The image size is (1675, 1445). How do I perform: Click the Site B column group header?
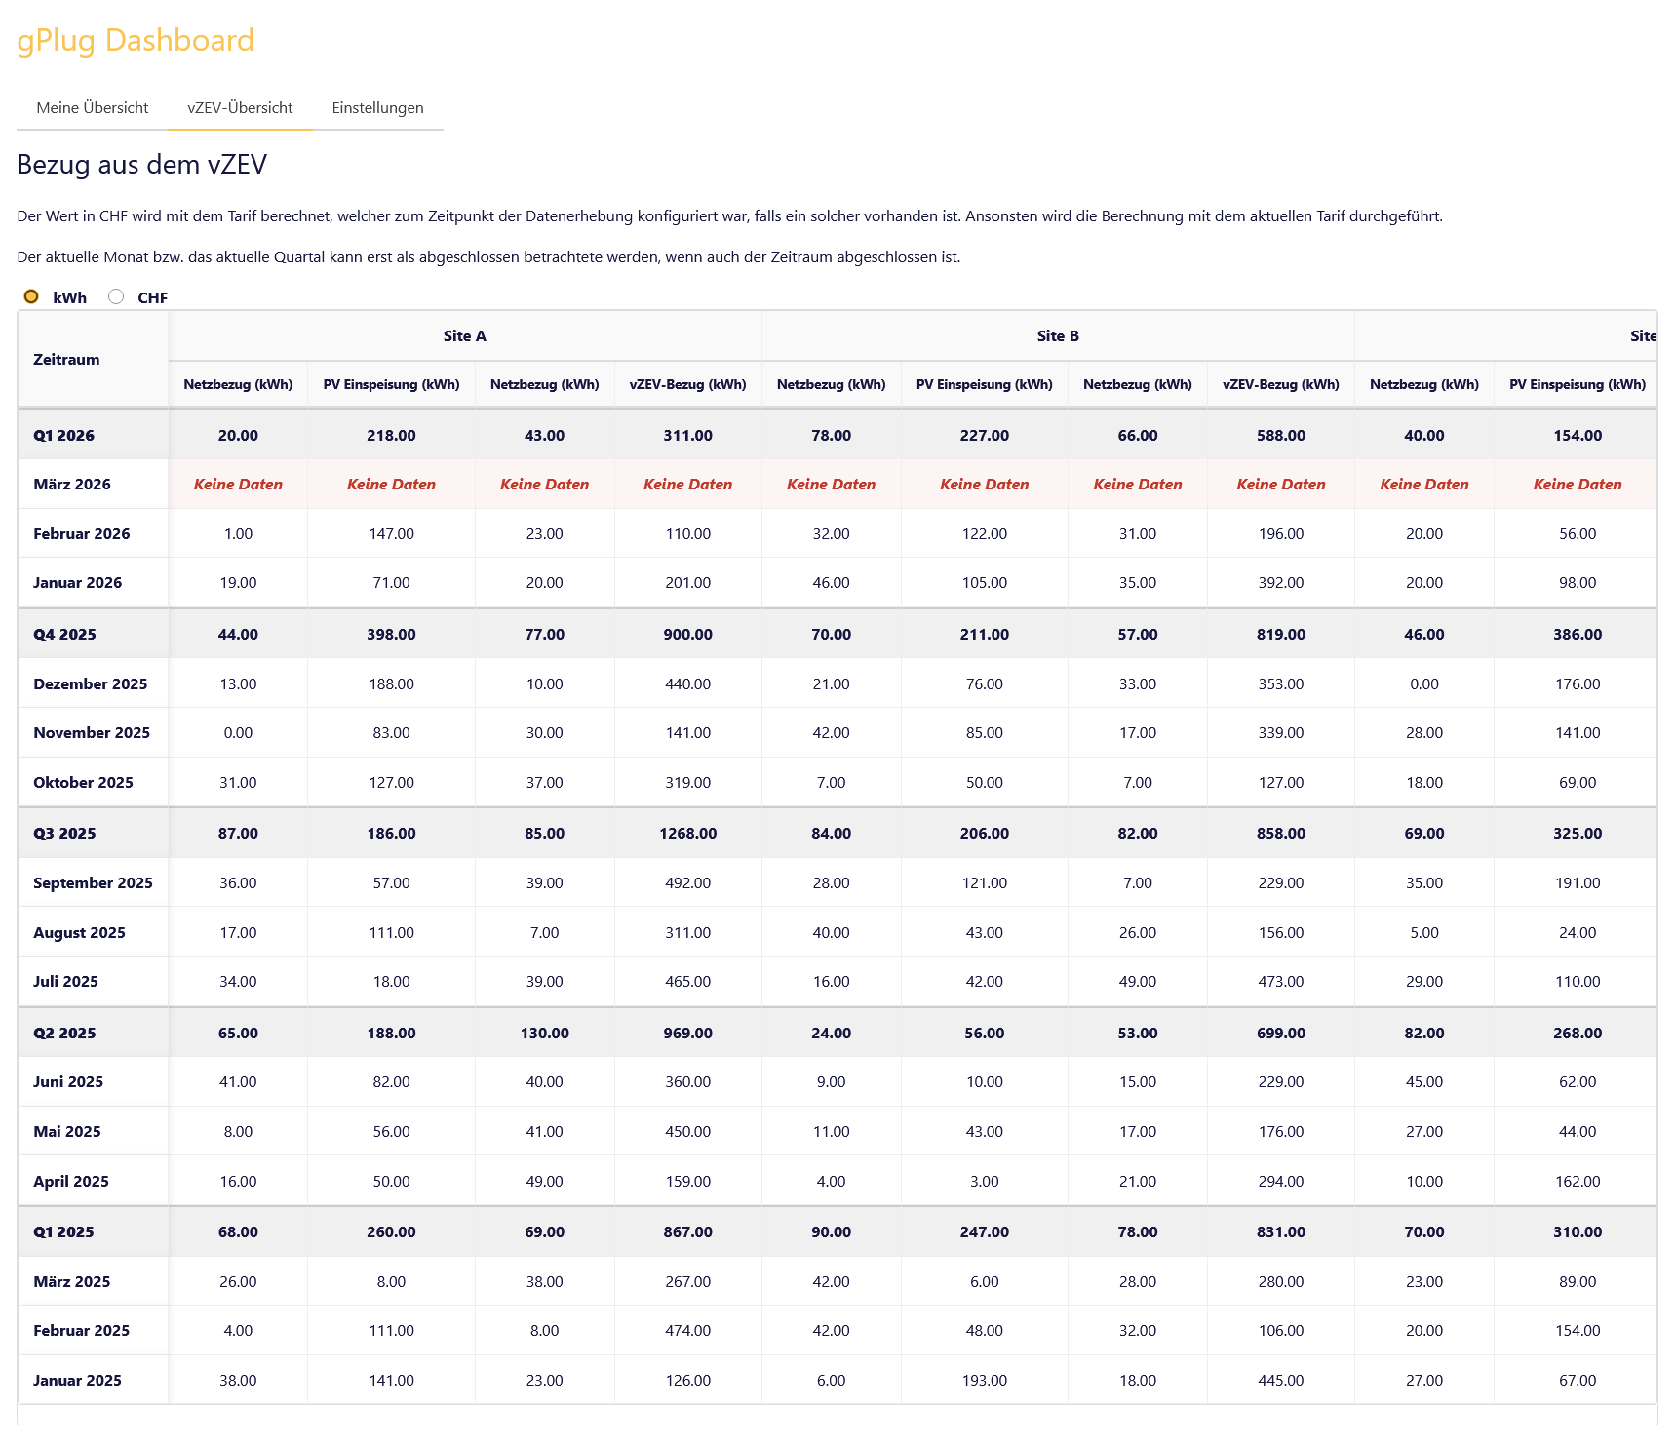[x=1058, y=336]
